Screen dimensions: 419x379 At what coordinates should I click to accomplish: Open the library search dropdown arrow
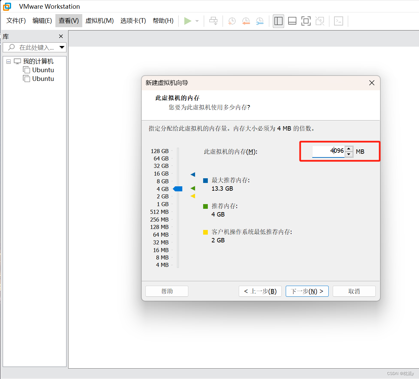[62, 47]
